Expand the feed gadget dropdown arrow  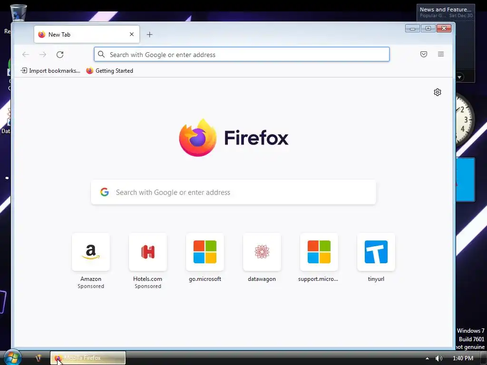pyautogui.click(x=459, y=77)
